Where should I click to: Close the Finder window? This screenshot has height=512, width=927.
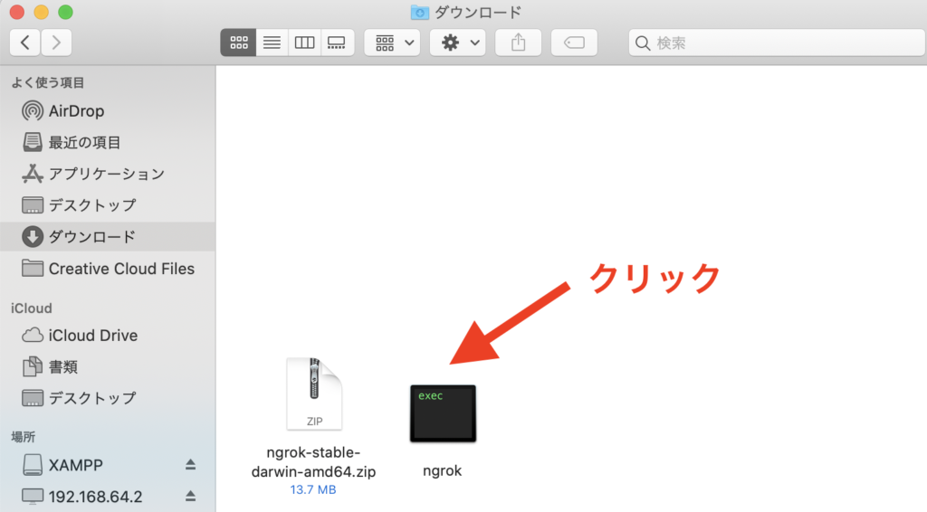point(17,12)
